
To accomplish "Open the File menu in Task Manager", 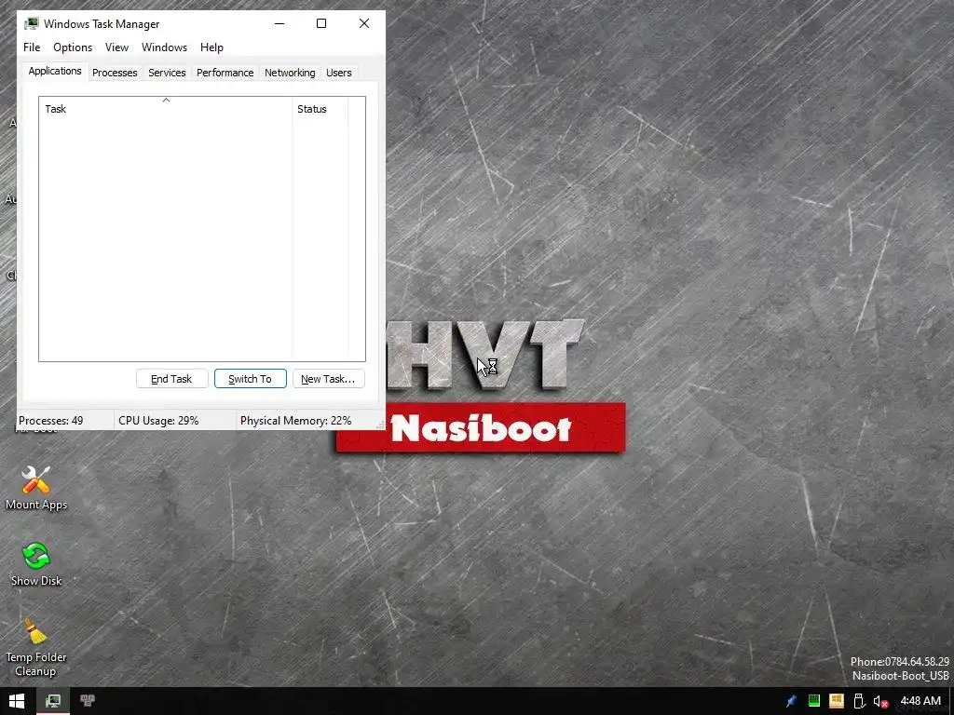I will click(x=32, y=47).
